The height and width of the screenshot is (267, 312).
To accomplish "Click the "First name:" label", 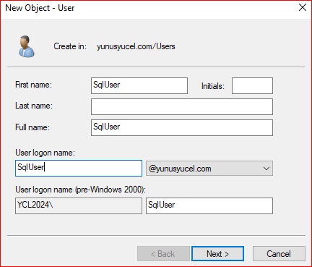I will (x=33, y=85).
